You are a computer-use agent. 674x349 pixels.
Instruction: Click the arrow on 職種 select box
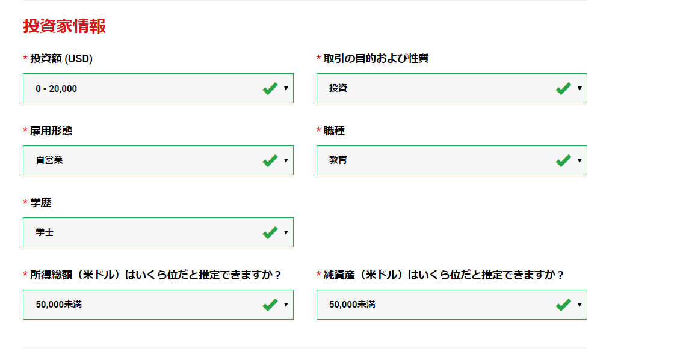click(580, 160)
